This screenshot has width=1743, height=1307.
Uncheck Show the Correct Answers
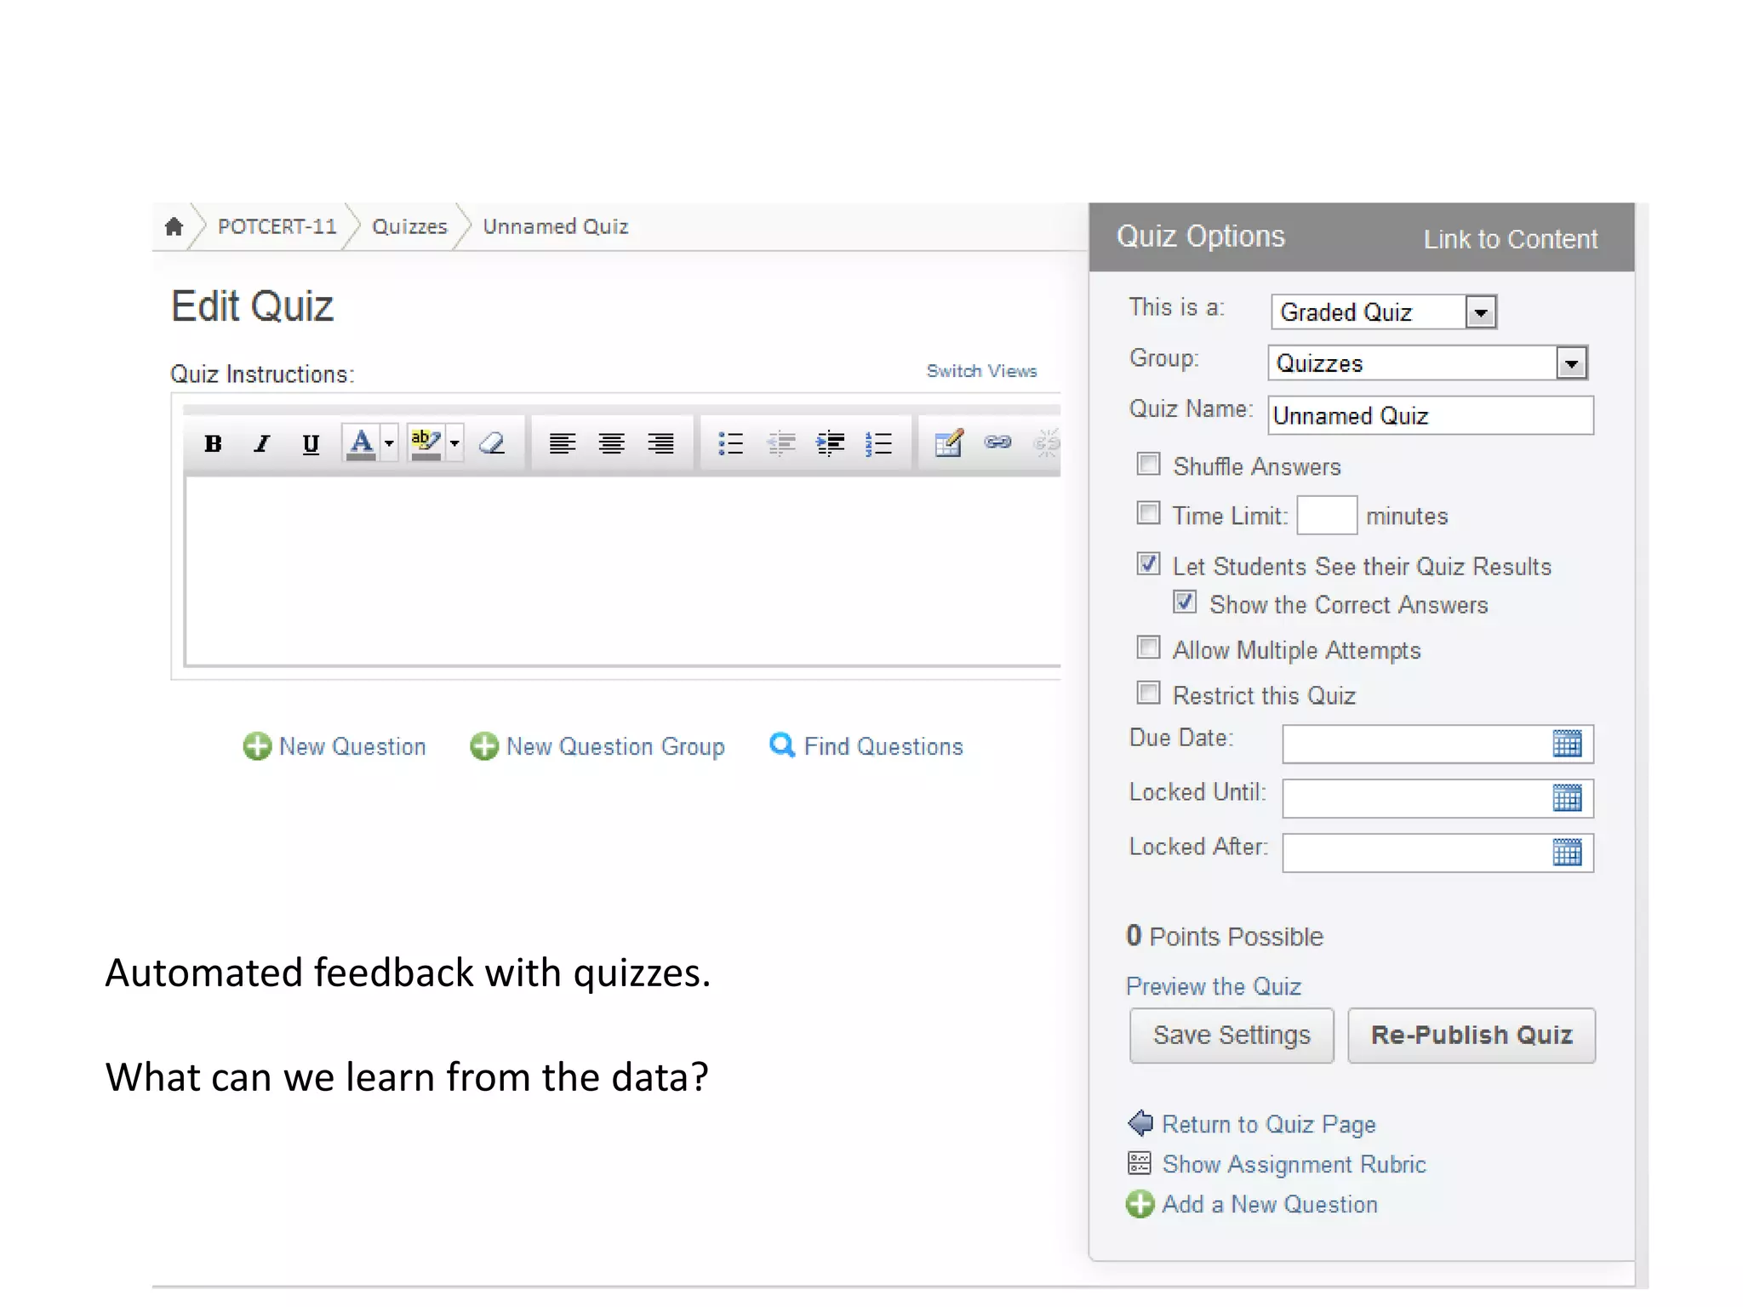pos(1186,602)
